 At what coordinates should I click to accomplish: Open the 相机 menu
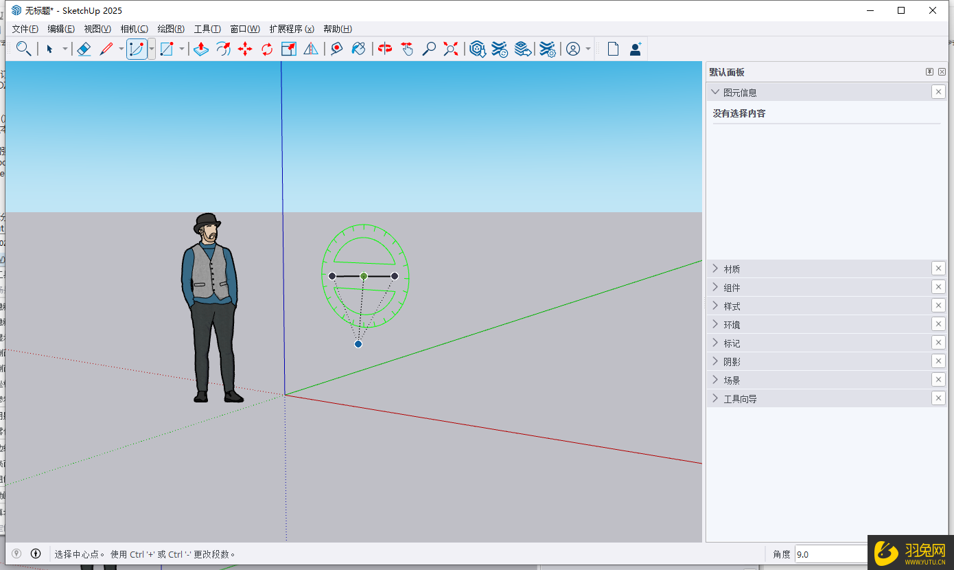coord(135,28)
